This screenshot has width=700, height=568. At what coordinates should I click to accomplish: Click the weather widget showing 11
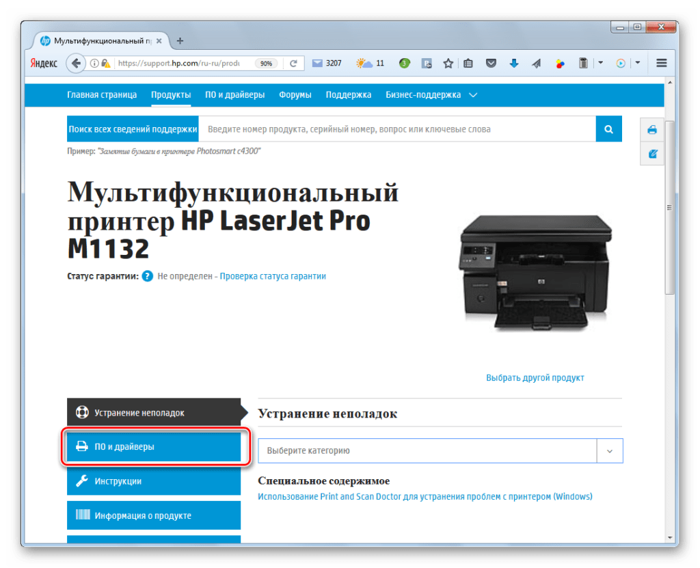point(370,64)
